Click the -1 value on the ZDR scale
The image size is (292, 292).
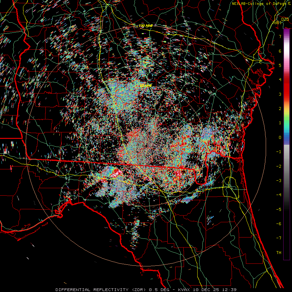[279, 152]
